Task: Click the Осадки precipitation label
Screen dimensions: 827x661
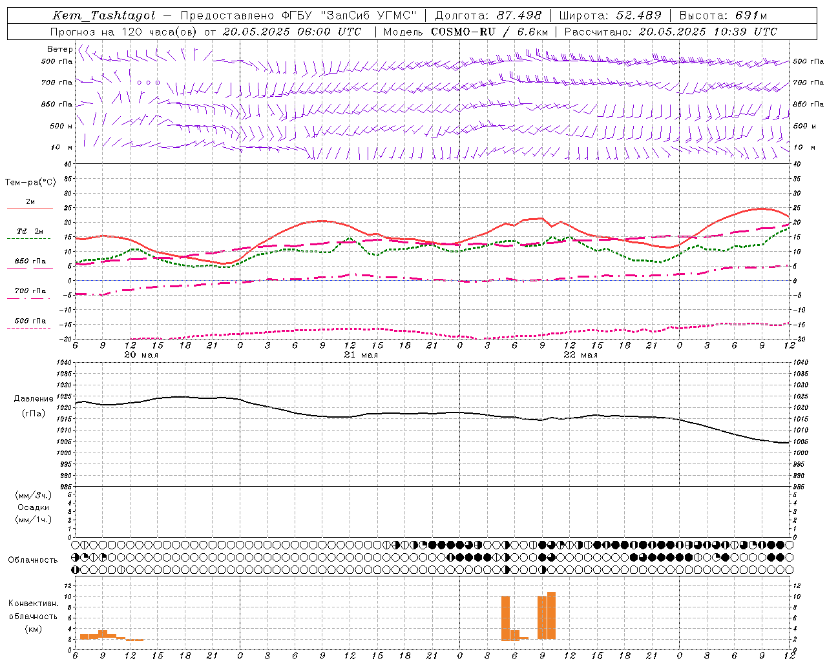Action: pos(34,507)
